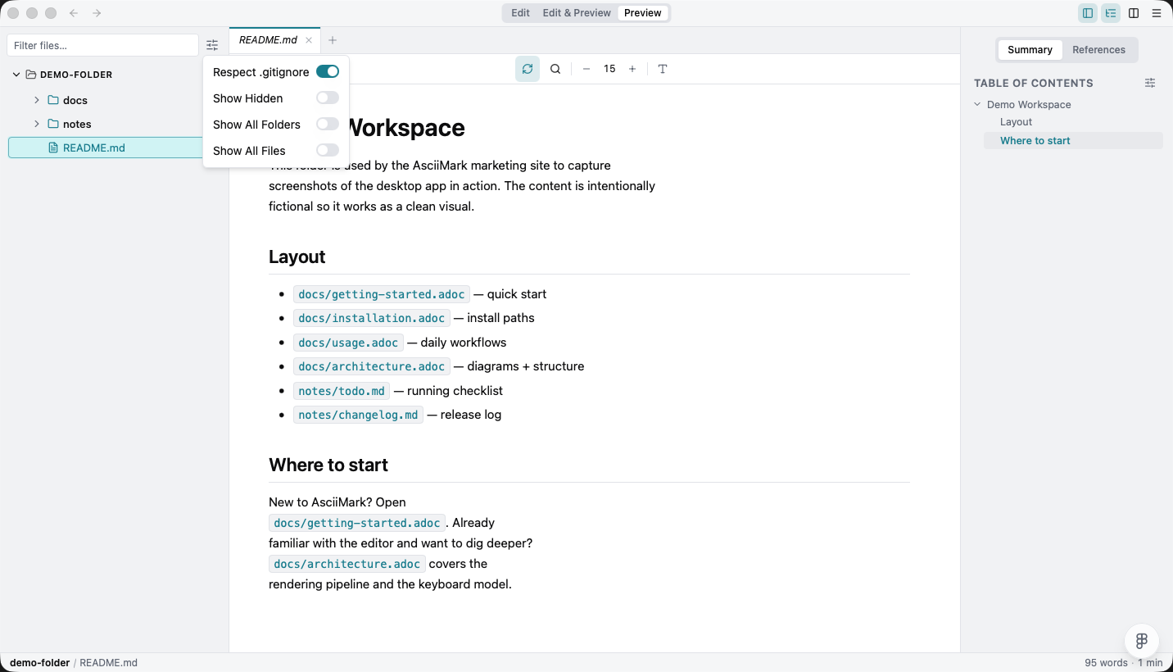This screenshot has width=1173, height=672.
Task: Click the split view columns icon
Action: pyautogui.click(x=1134, y=13)
